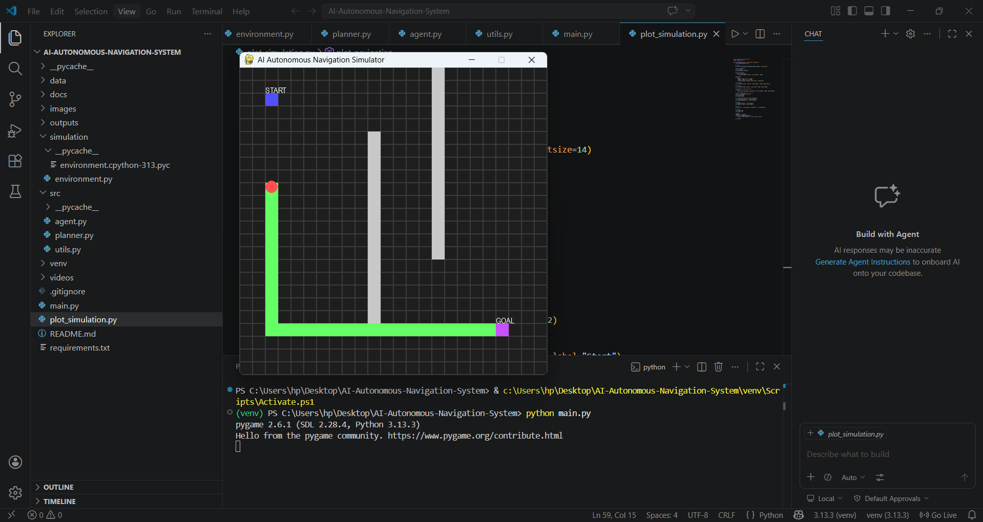Customize layout from title bar
Viewport: 983px width, 522px height.
(835, 11)
